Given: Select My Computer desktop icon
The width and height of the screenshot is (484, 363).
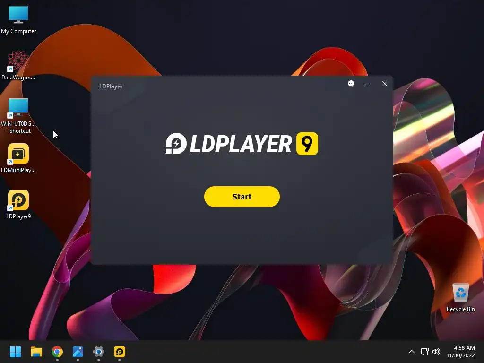Looking at the screenshot, I should [x=18, y=20].
